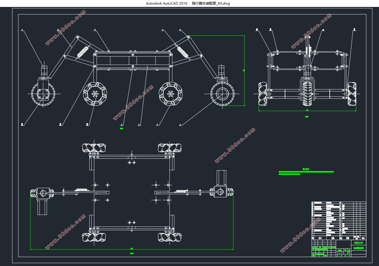Screen dimensions: 379x266
Task: Click the right mecanum wheel in front view
Action: 171,94
